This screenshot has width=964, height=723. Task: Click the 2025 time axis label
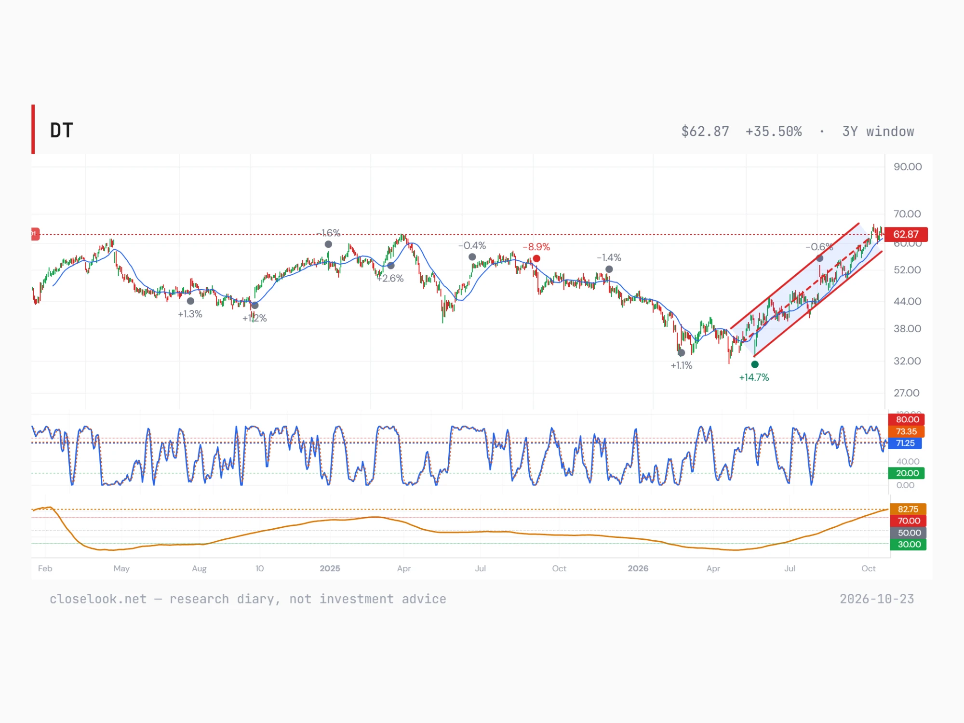[x=330, y=568]
